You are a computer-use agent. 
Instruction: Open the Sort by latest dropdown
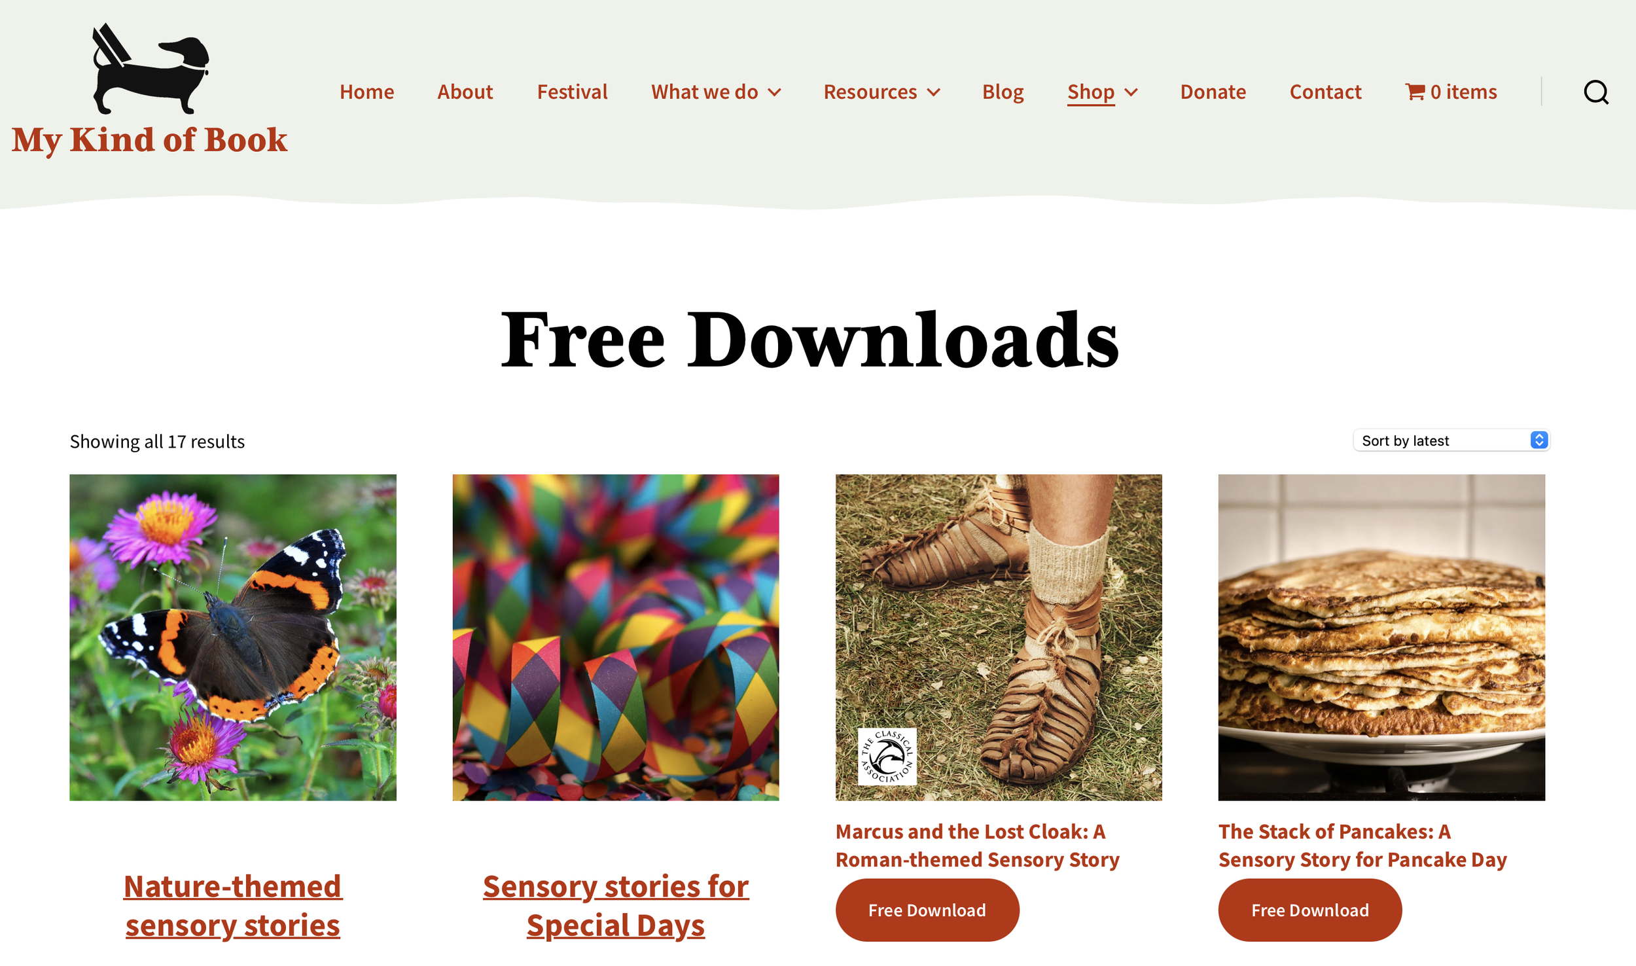(1451, 440)
